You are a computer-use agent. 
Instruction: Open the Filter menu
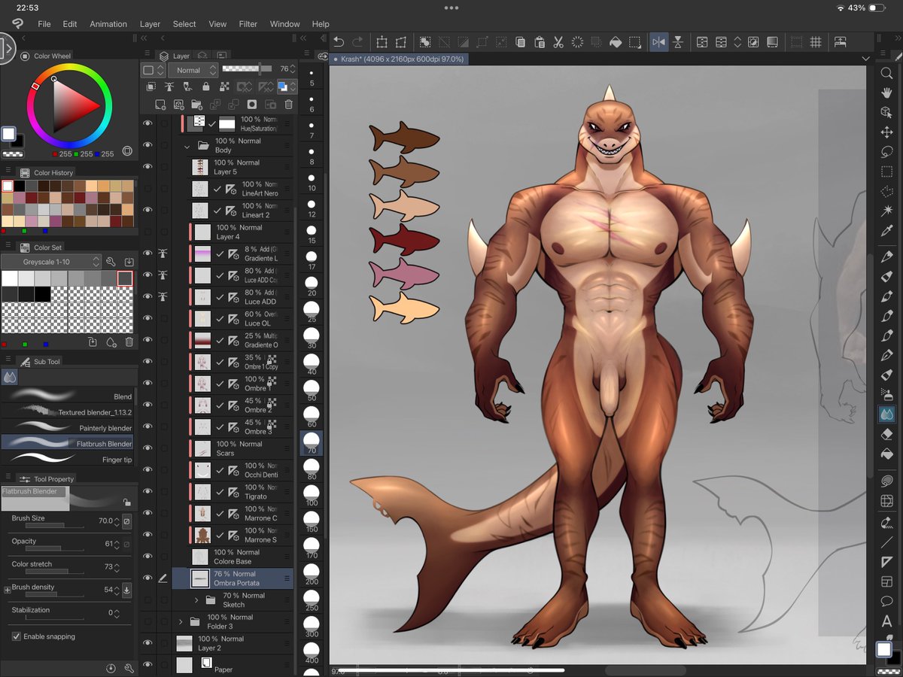[248, 24]
